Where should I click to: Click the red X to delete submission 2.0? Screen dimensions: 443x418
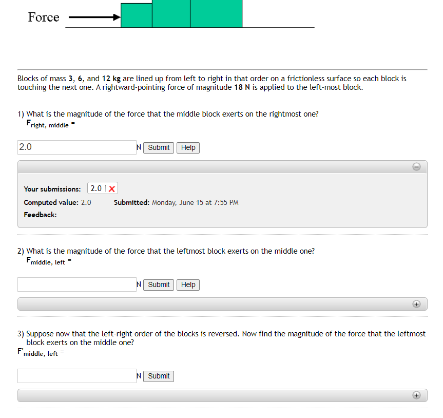point(113,188)
